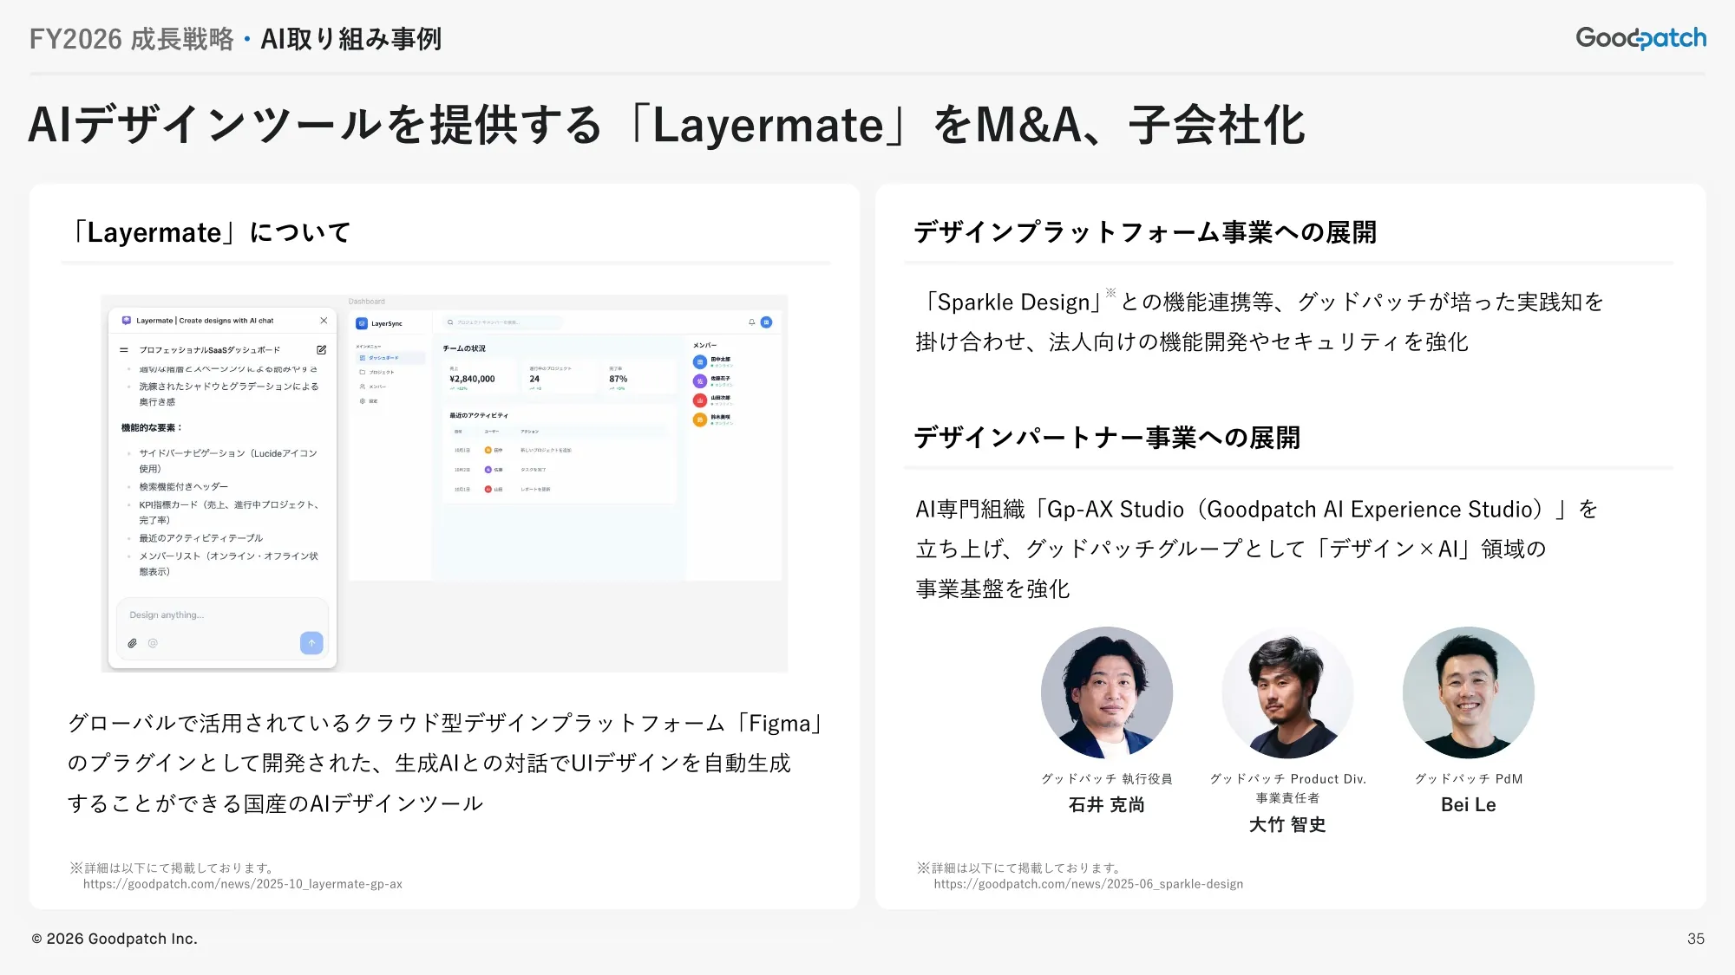Click the name 石井 克尚

(1107, 805)
